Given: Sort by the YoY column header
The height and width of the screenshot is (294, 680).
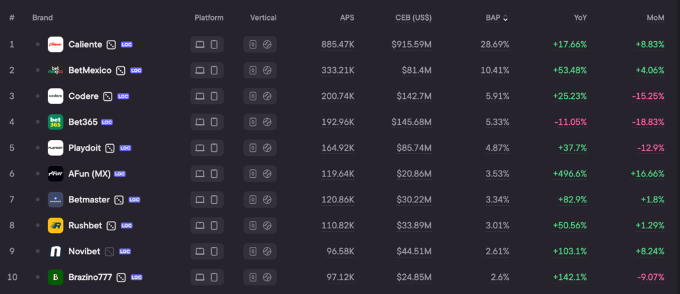Looking at the screenshot, I should click(580, 18).
